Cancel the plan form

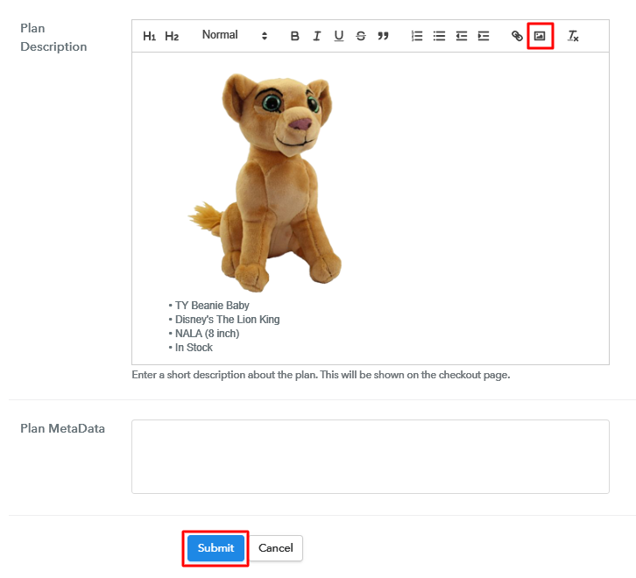point(276,548)
